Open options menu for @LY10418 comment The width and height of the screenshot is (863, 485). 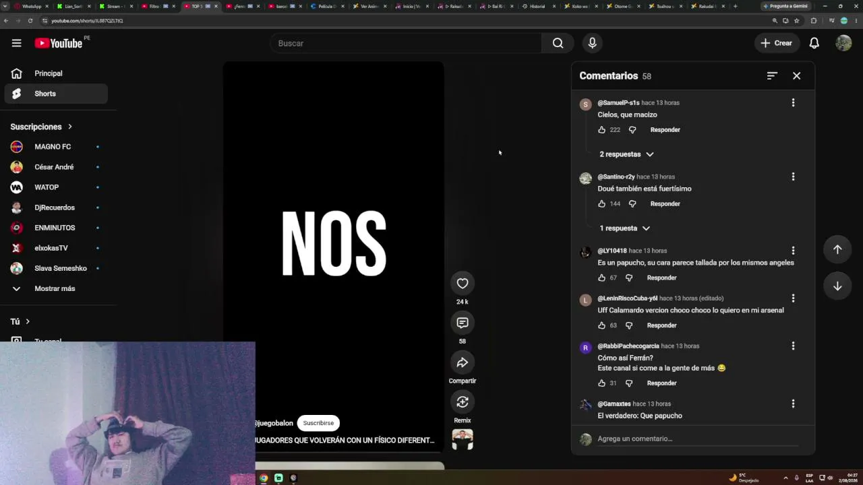tap(793, 251)
